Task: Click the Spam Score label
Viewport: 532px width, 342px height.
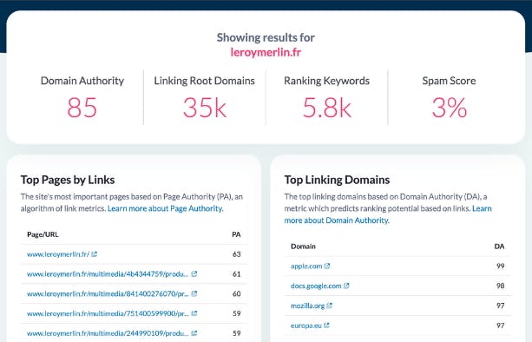Action: pyautogui.click(x=449, y=81)
